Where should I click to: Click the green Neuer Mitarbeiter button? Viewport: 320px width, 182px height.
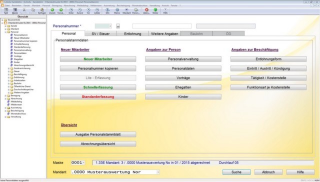[98, 59]
